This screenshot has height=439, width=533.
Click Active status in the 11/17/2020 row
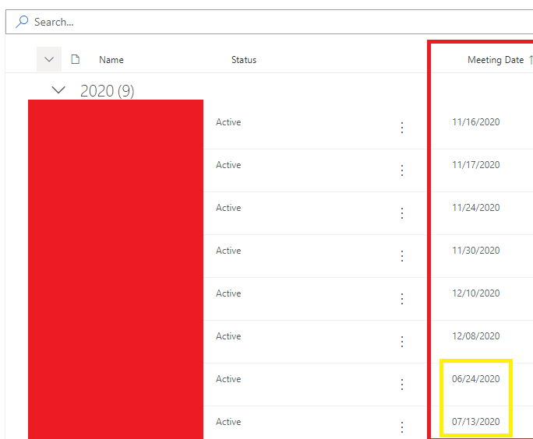coord(228,165)
